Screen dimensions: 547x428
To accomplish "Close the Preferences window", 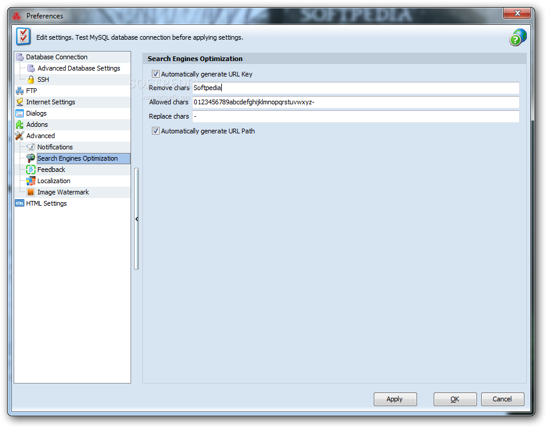I will pyautogui.click(x=517, y=13).
